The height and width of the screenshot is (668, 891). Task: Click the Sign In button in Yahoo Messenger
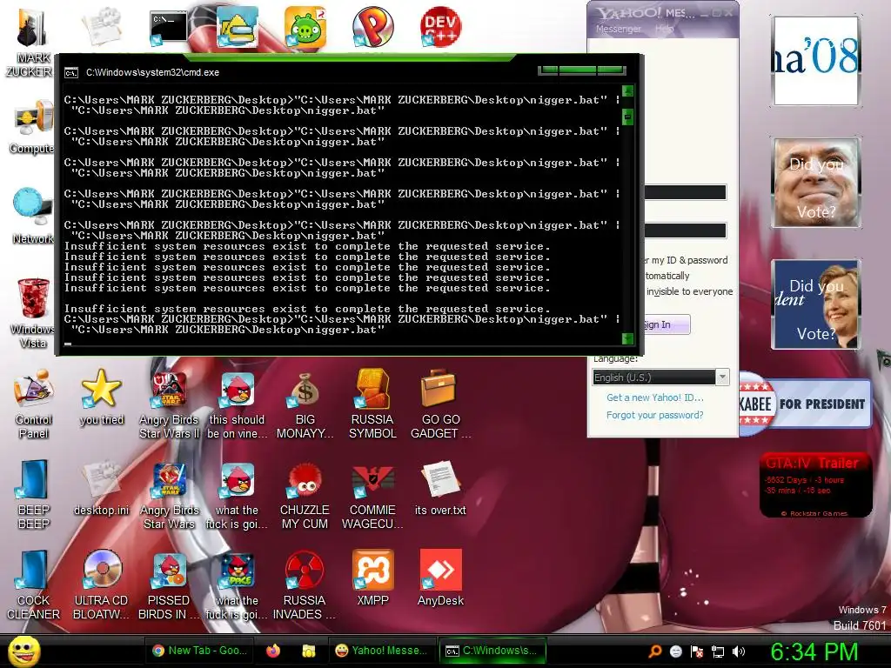[x=666, y=324]
